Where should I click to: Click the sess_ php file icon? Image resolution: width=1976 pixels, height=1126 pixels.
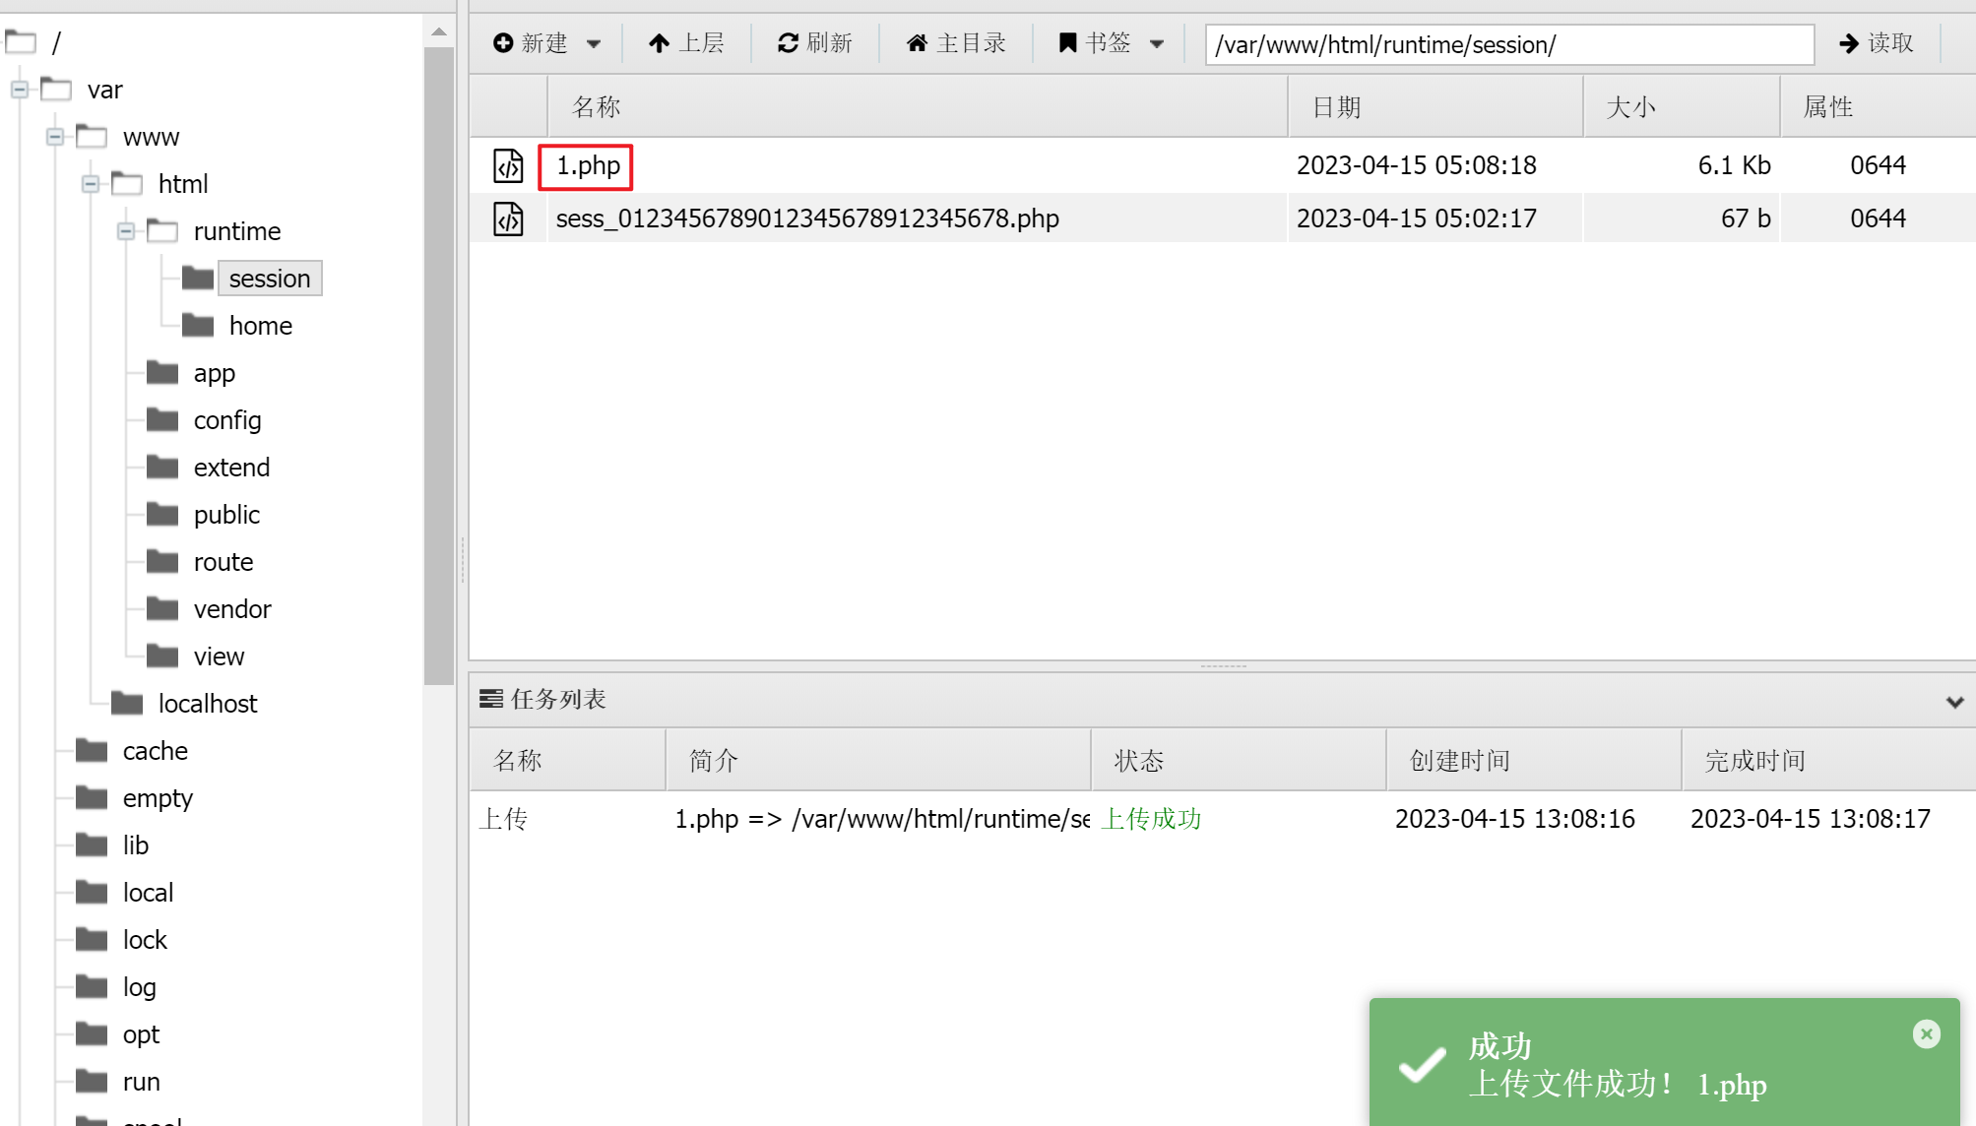coord(508,219)
